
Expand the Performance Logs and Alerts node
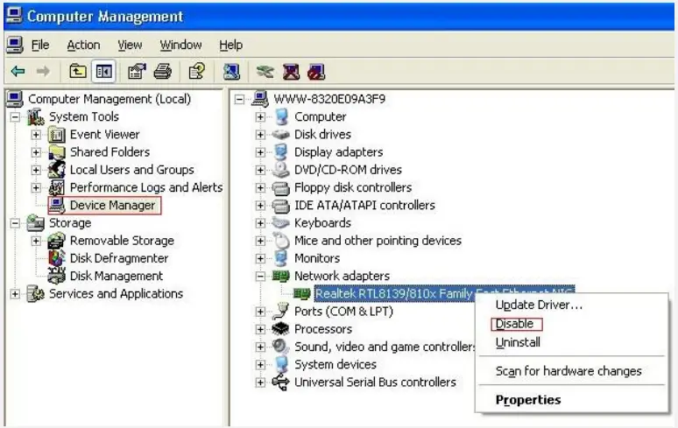click(36, 188)
